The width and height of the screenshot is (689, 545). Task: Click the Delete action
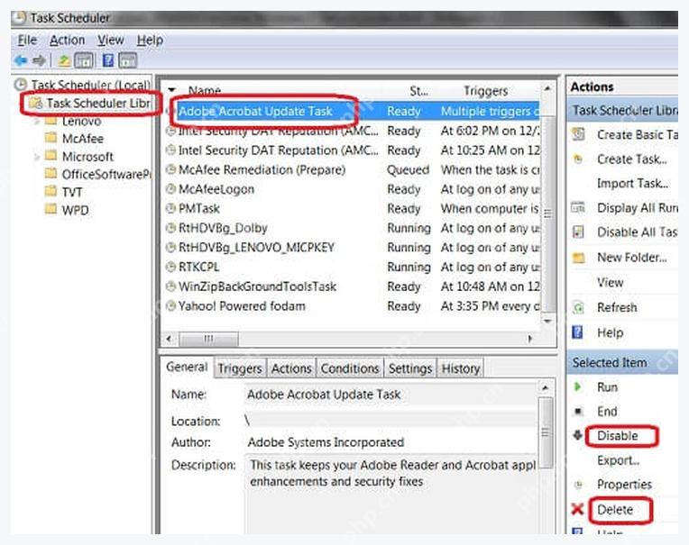615,510
